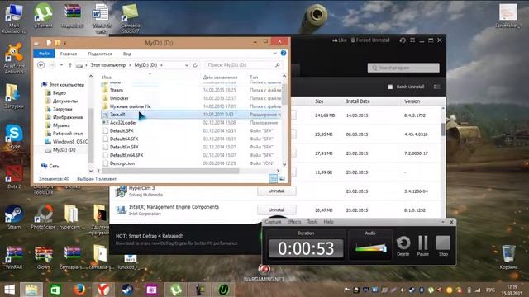Select Видео in navigation pane
This screenshot has height=297, width=529.
point(60,92)
